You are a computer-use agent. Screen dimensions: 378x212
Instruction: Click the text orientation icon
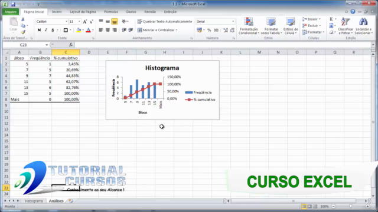click(x=124, y=22)
